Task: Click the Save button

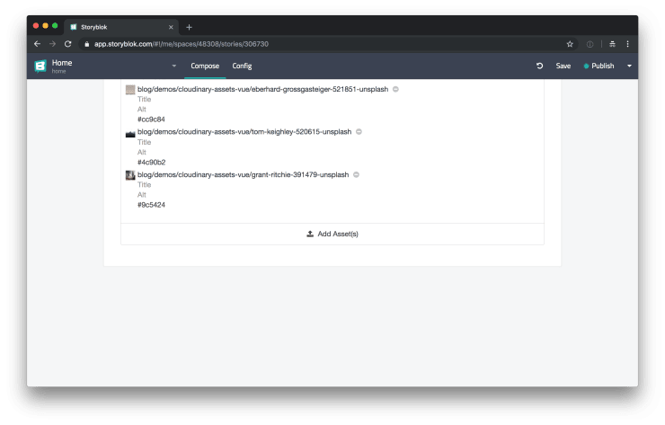Action: coord(563,66)
